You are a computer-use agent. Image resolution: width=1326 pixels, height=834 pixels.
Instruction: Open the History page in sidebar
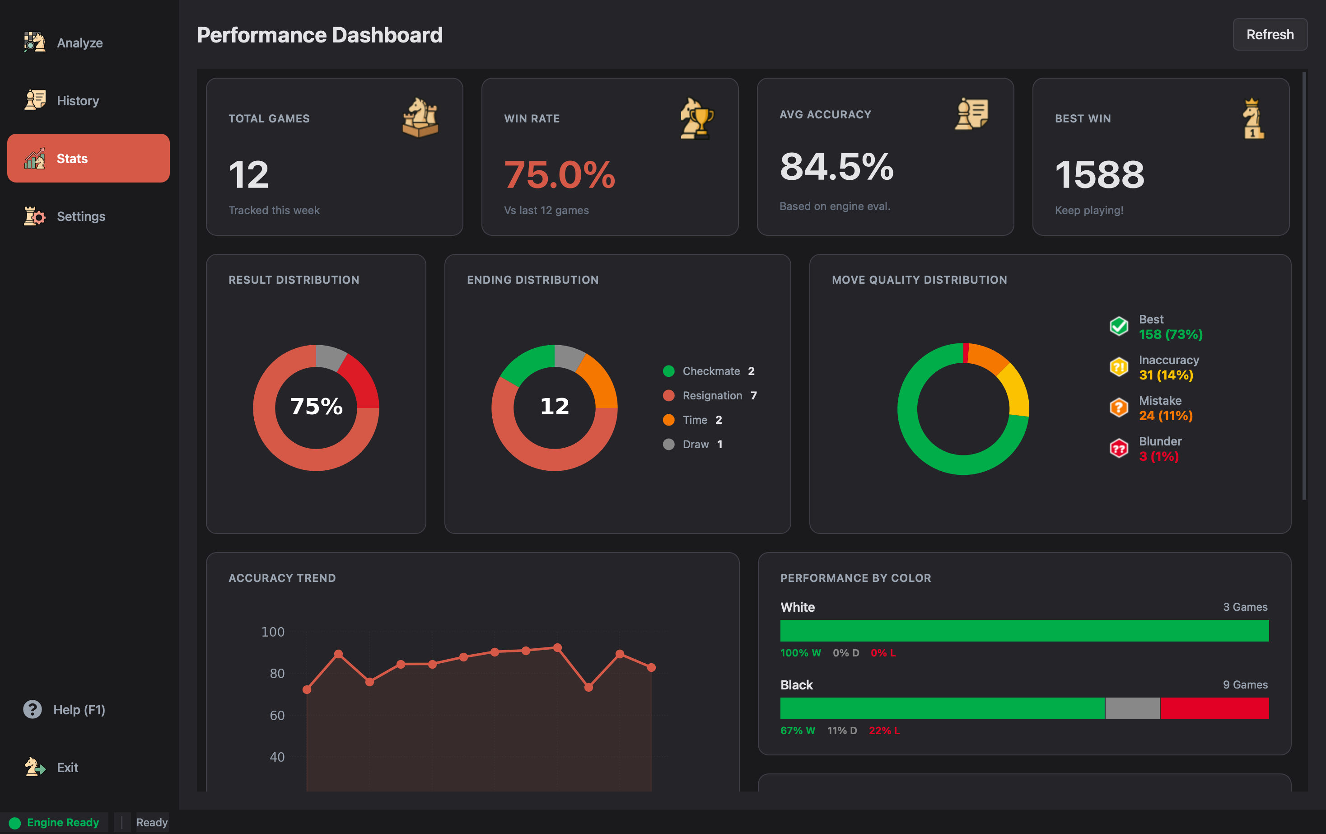(88, 101)
